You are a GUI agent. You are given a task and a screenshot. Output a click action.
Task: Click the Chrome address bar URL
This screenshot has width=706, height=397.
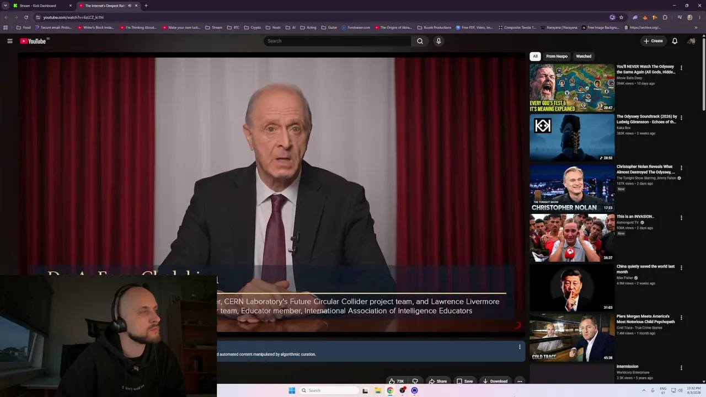click(73, 17)
